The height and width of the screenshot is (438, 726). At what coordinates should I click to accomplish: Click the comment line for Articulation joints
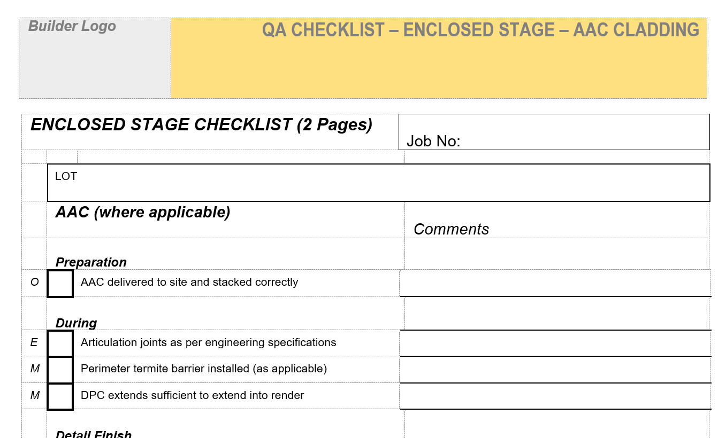[555, 343]
